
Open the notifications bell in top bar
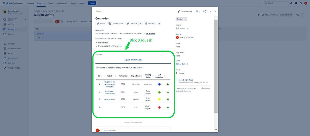[291, 3]
